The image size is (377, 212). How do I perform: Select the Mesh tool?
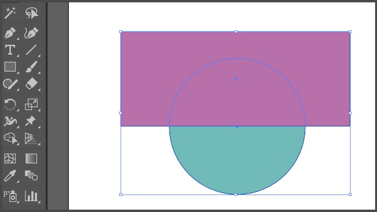(10, 159)
